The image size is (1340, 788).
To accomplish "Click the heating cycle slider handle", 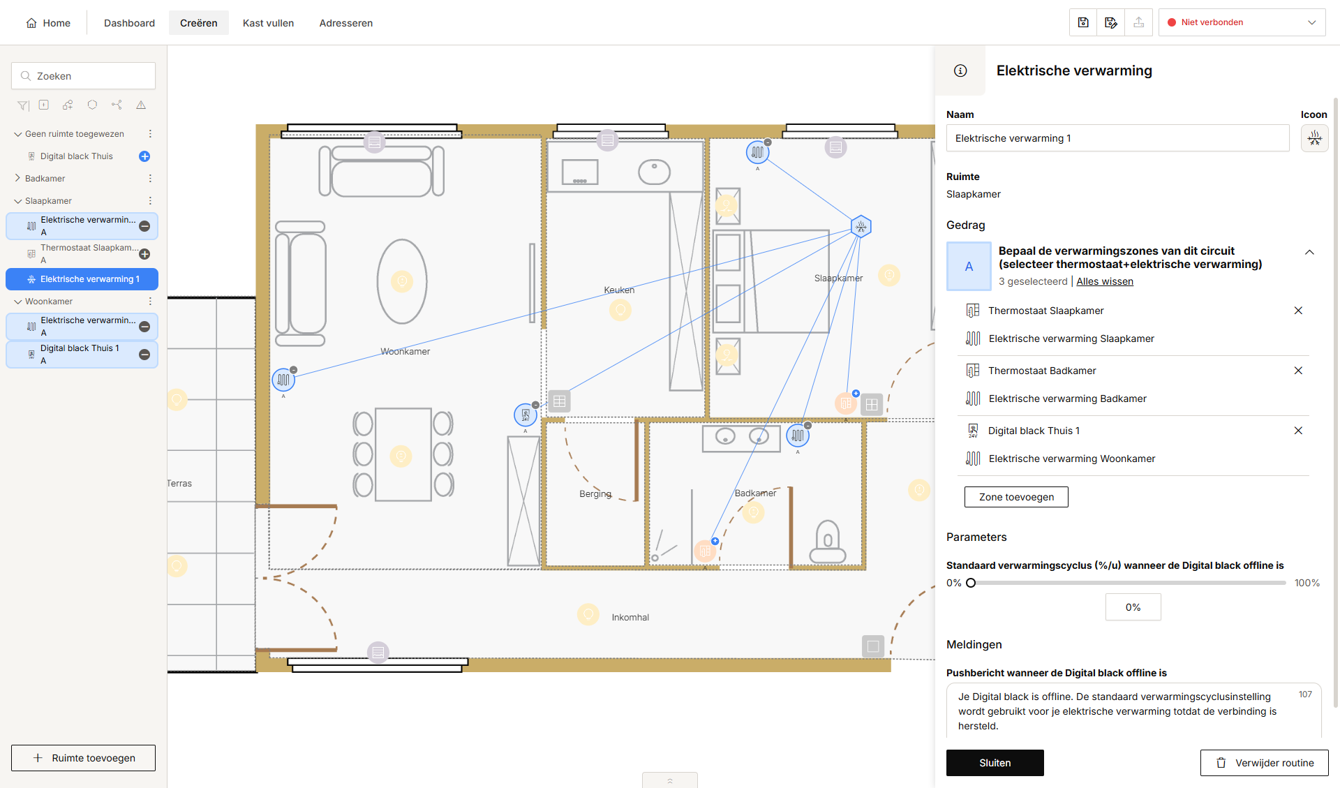I will pyautogui.click(x=971, y=583).
